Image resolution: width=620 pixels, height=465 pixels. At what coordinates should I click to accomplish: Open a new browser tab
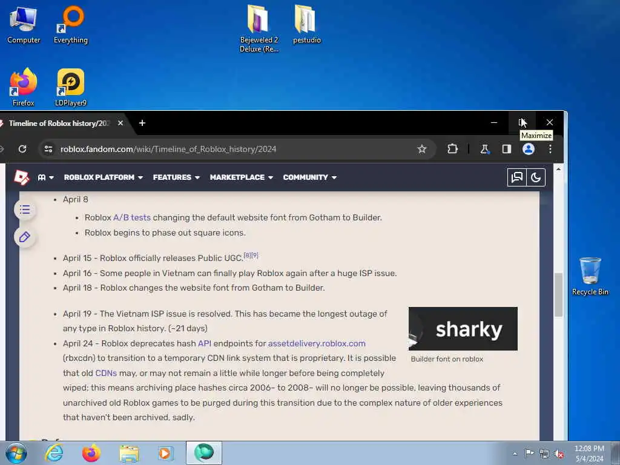[142, 123]
